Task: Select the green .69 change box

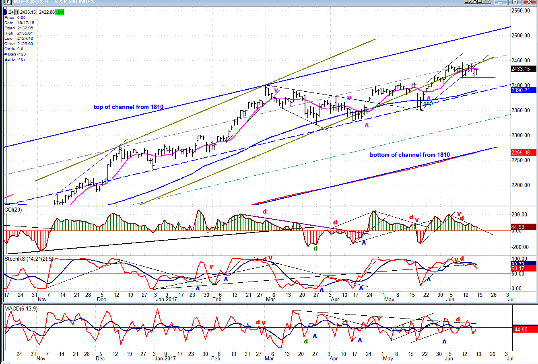Action: (x=60, y=12)
